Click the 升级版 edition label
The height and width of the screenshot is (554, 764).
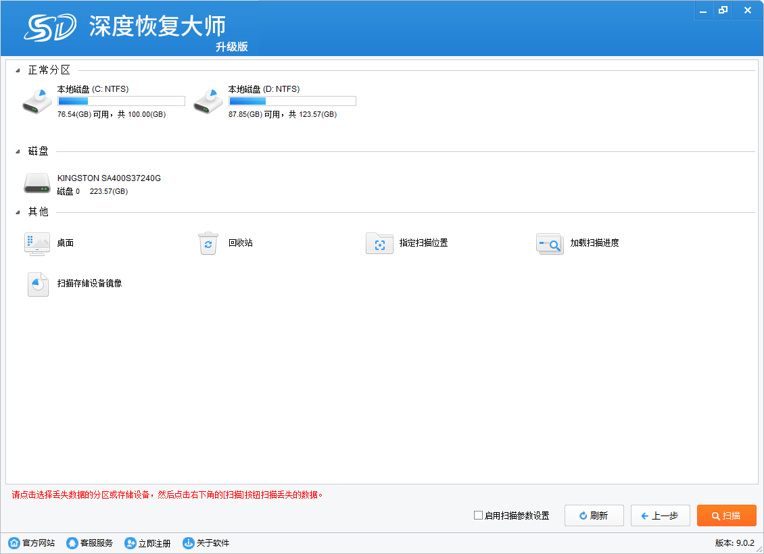[x=232, y=47]
